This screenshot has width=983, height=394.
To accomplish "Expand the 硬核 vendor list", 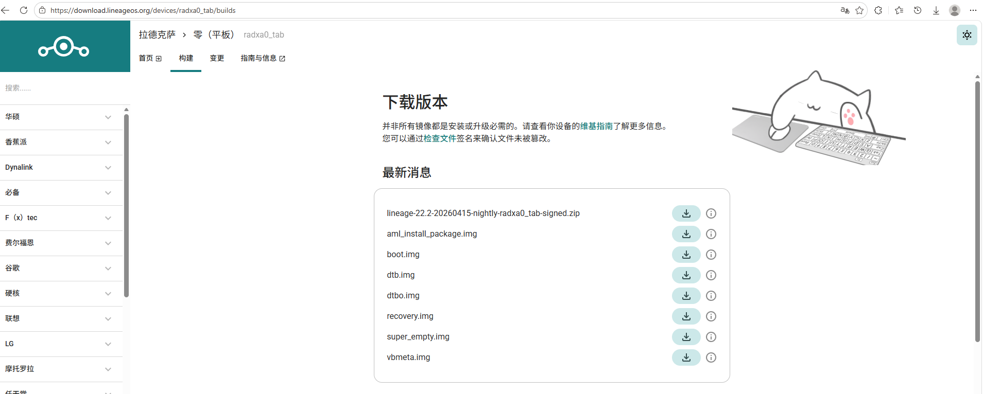I will pyautogui.click(x=61, y=294).
